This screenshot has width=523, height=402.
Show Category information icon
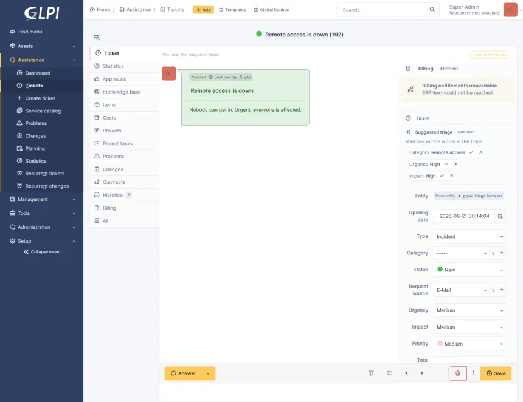493,253
